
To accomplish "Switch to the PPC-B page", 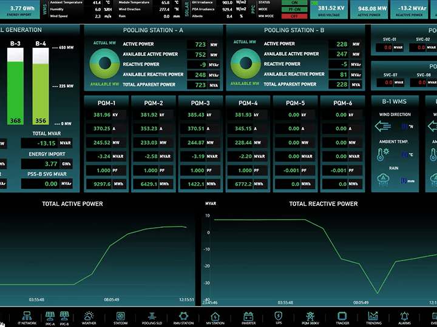I will [64, 318].
